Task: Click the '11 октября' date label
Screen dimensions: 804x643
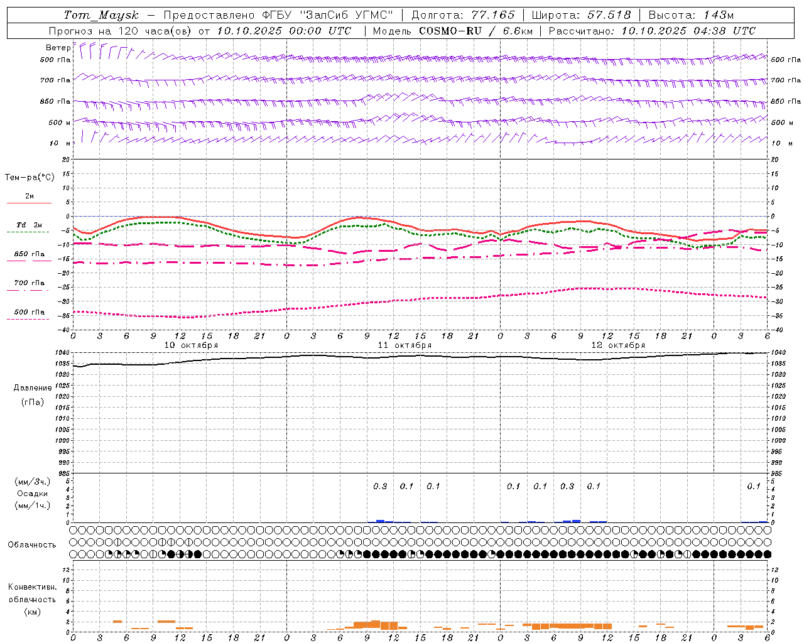Action: pyautogui.click(x=405, y=345)
